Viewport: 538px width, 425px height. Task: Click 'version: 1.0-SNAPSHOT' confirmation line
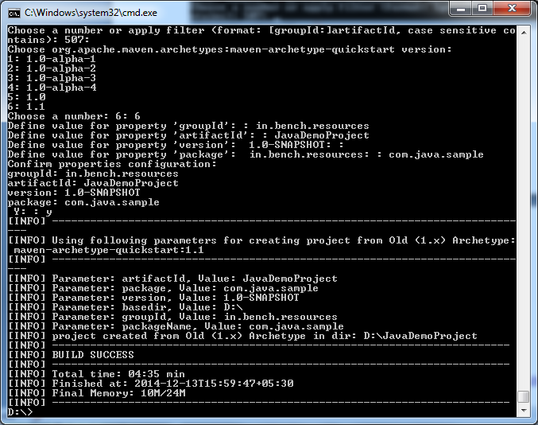coord(74,193)
